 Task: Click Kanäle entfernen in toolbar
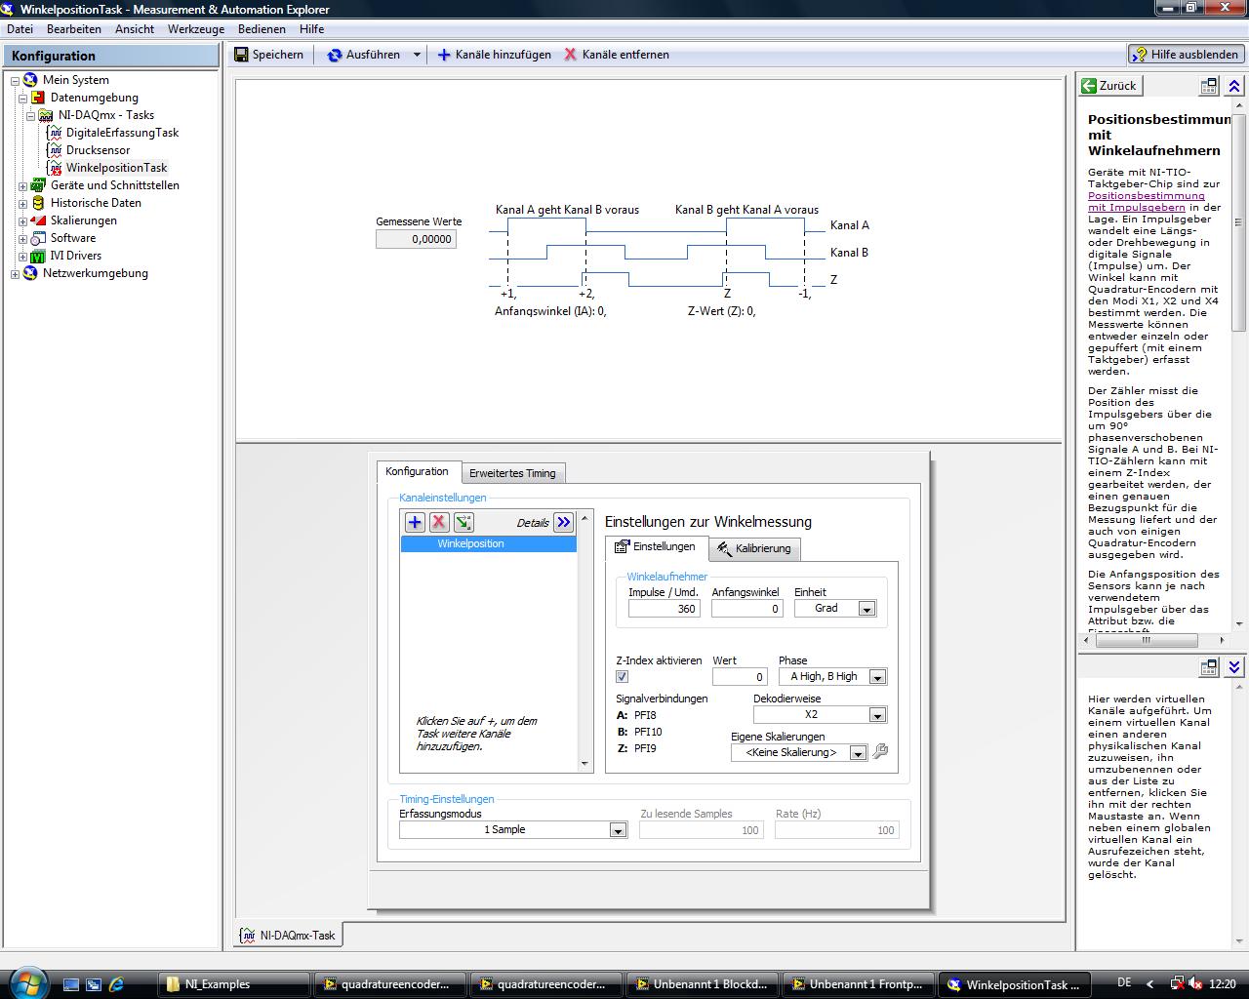[616, 55]
